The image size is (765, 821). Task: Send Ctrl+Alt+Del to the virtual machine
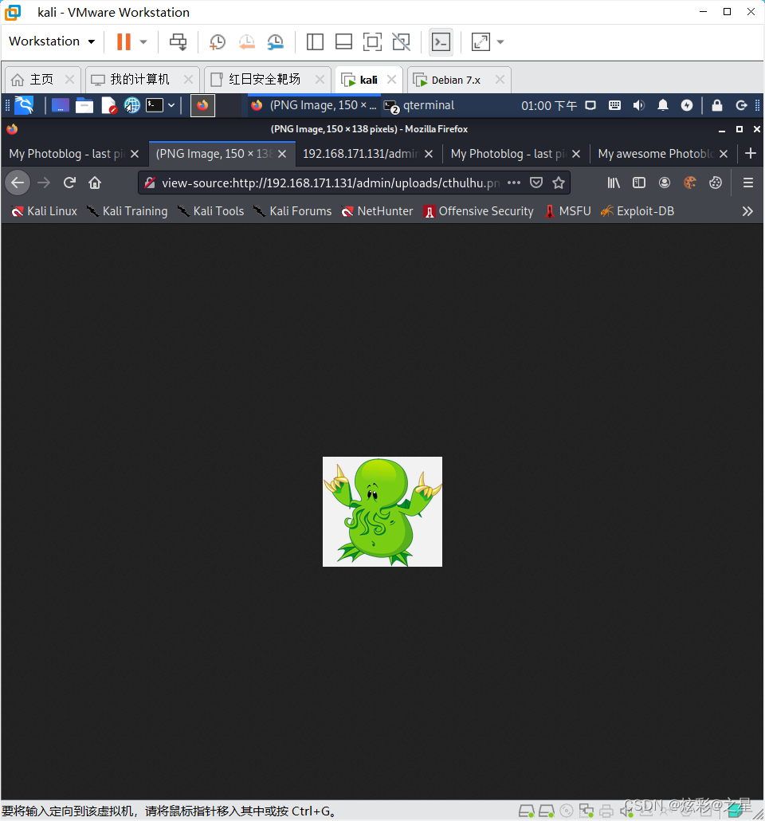[178, 42]
